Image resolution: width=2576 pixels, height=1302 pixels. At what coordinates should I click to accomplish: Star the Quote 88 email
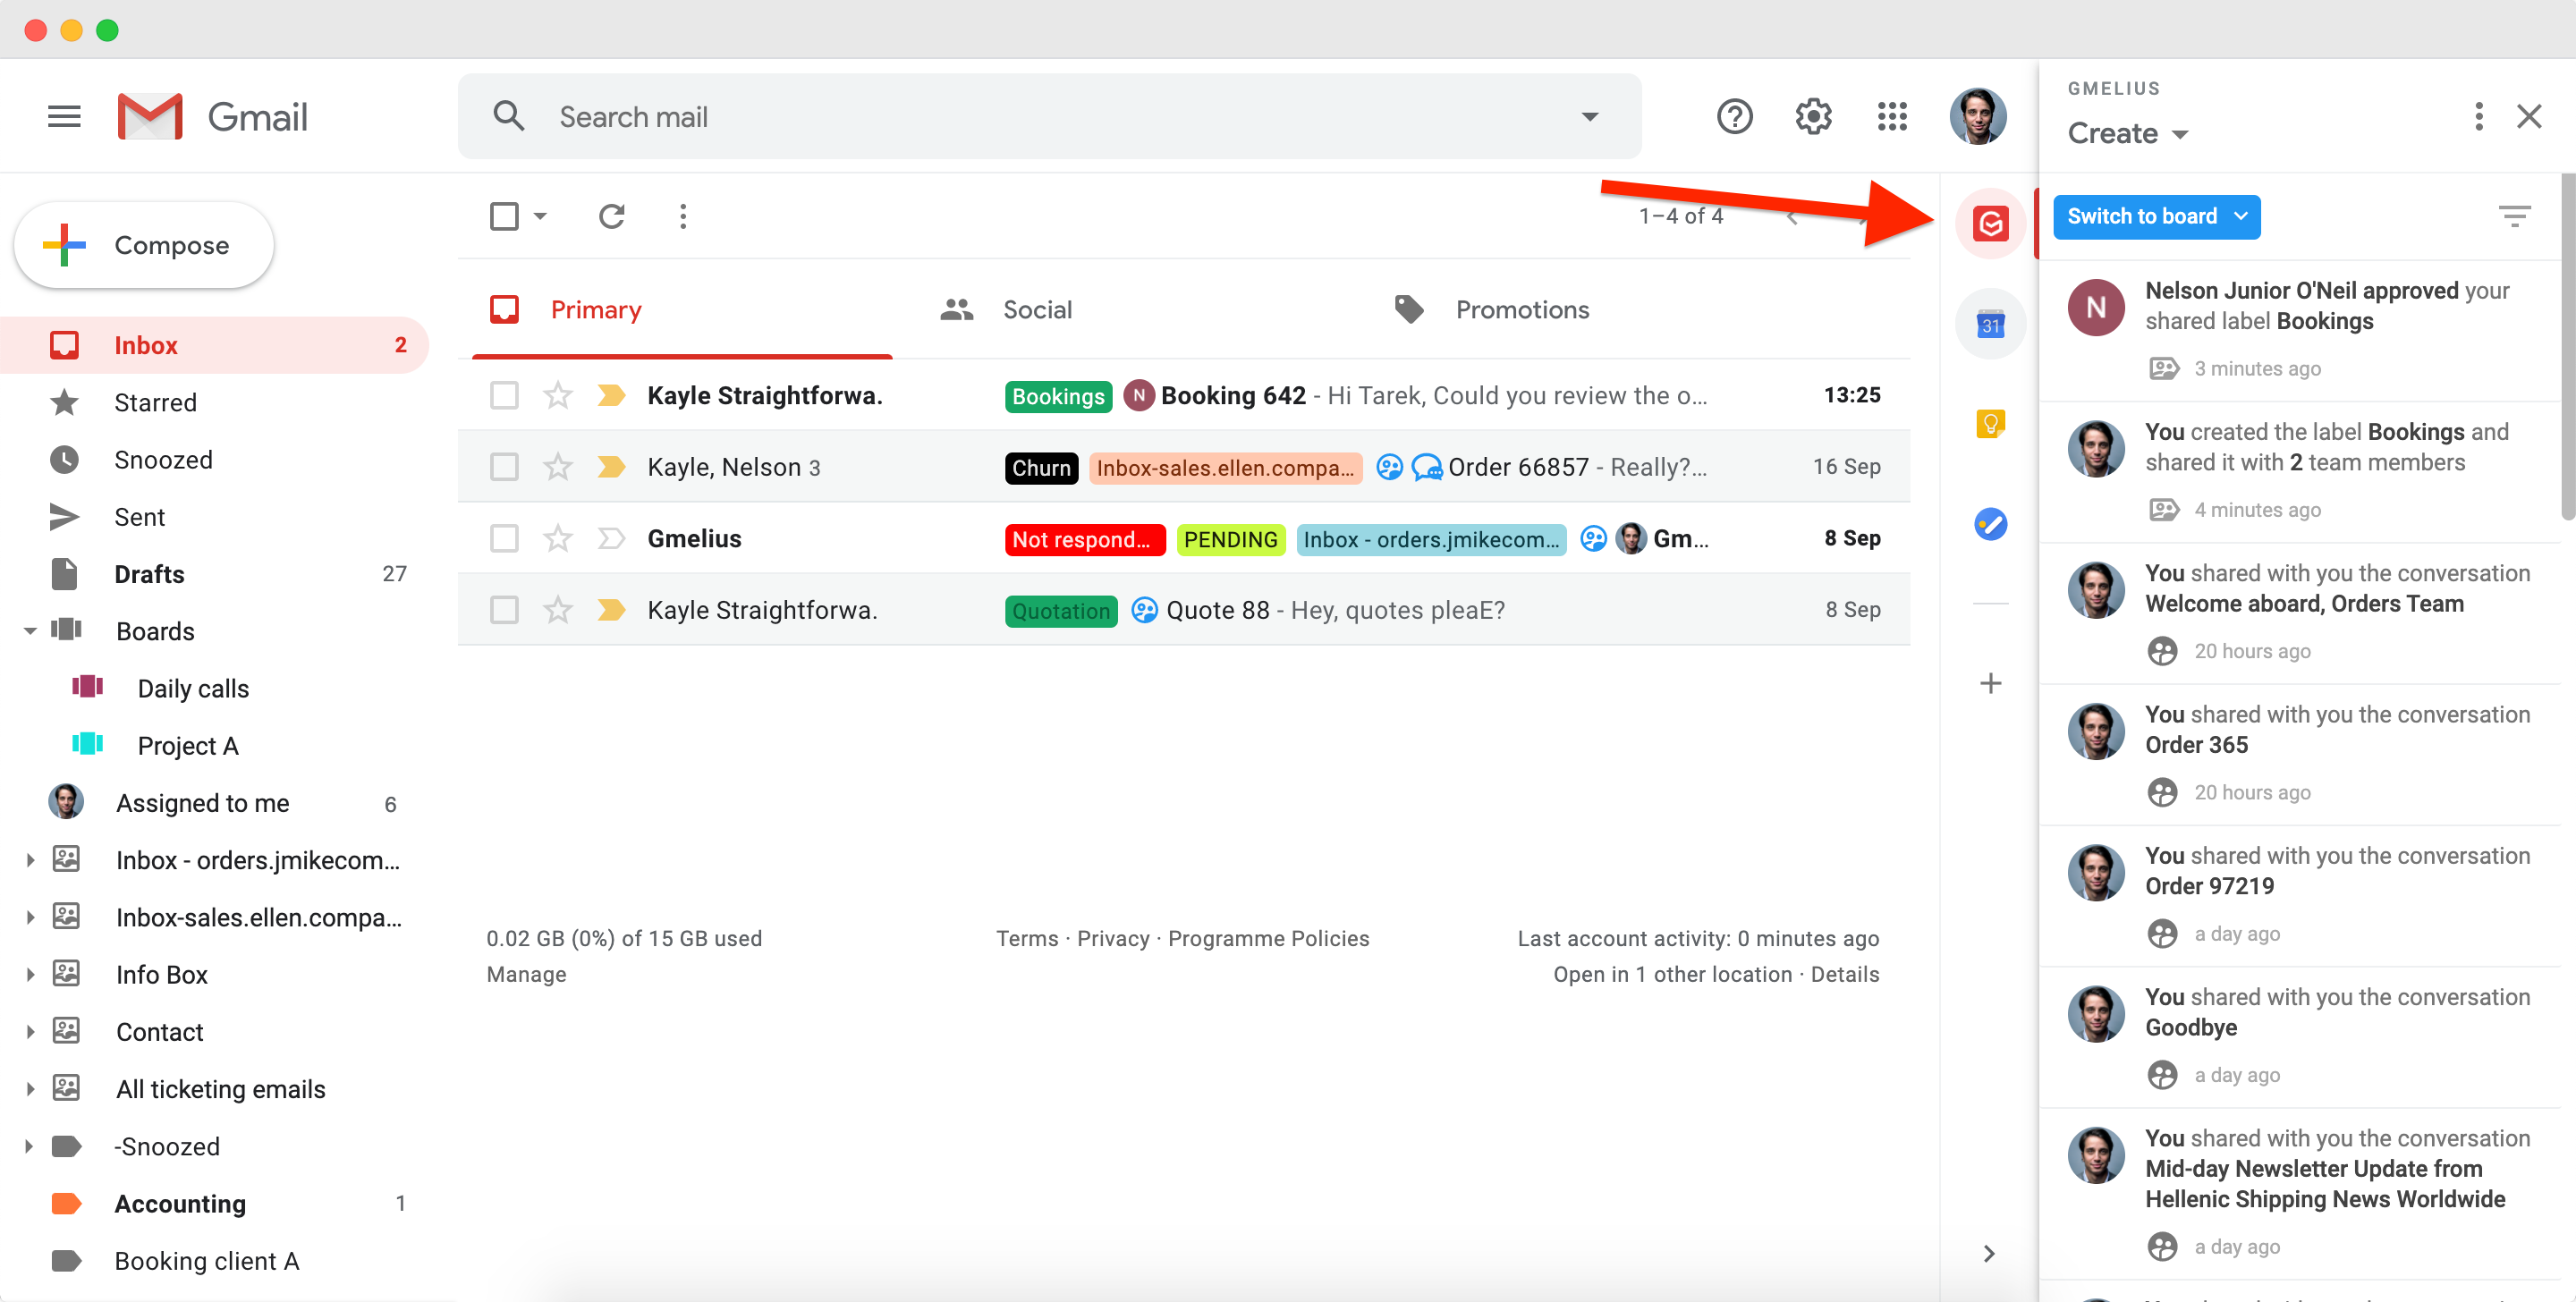(x=558, y=609)
